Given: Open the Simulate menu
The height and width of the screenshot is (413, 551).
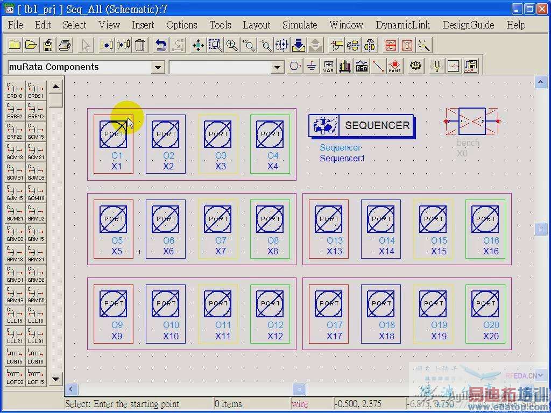Looking at the screenshot, I should pos(300,25).
